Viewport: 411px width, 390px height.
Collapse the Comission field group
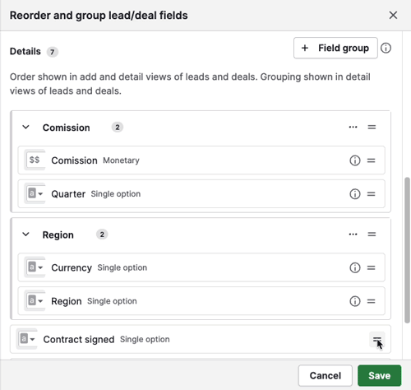point(25,127)
